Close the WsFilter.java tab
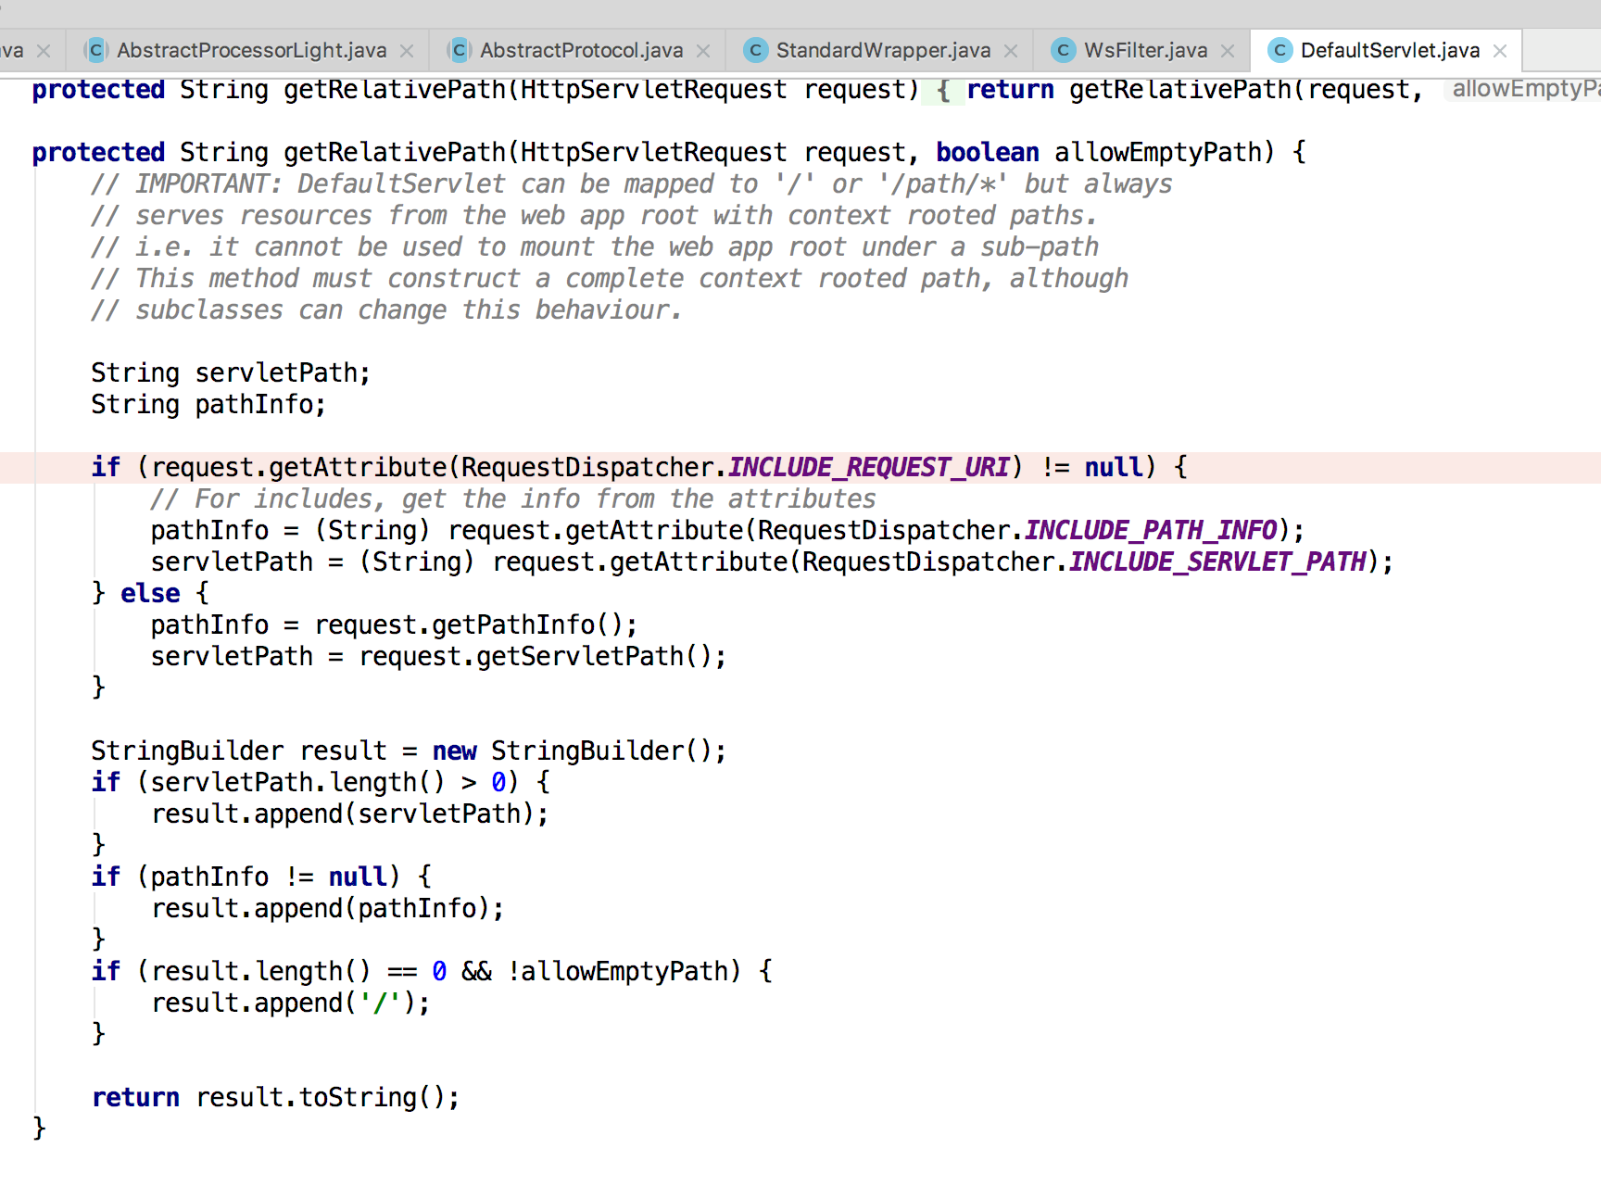This screenshot has width=1601, height=1186. click(x=1228, y=51)
